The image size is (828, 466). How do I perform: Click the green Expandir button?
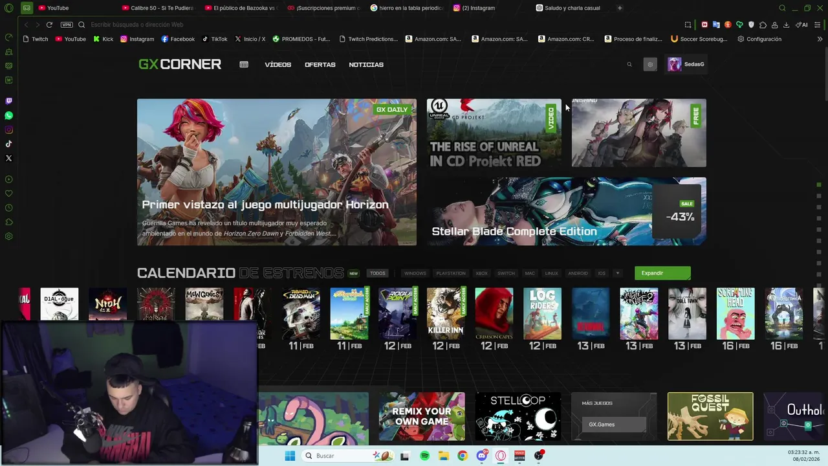[x=662, y=273]
